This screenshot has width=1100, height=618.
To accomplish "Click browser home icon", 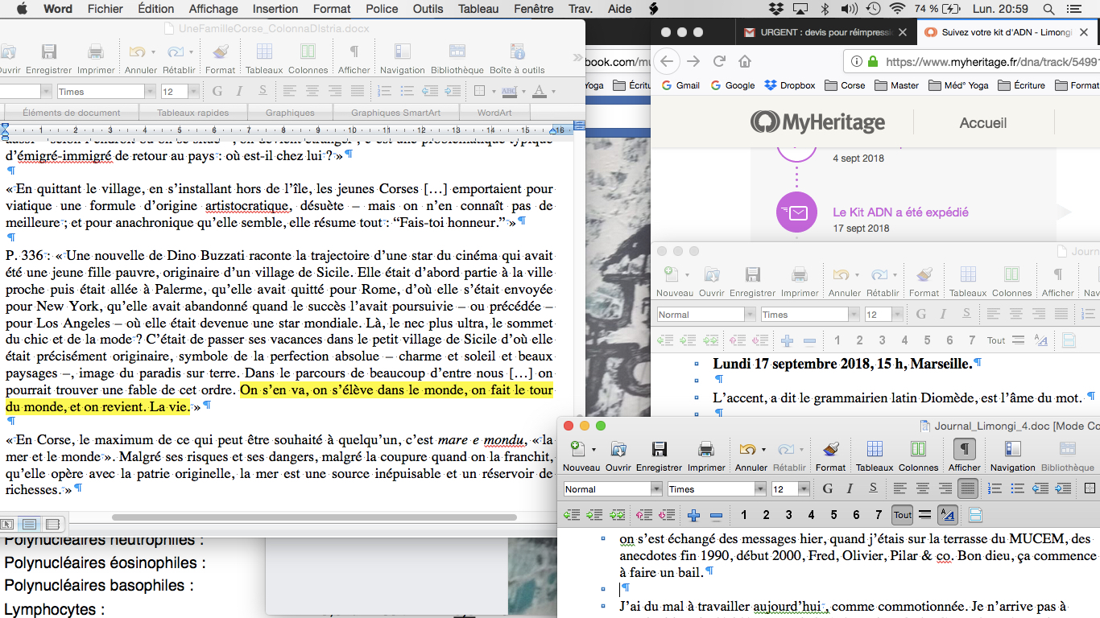I will (745, 62).
